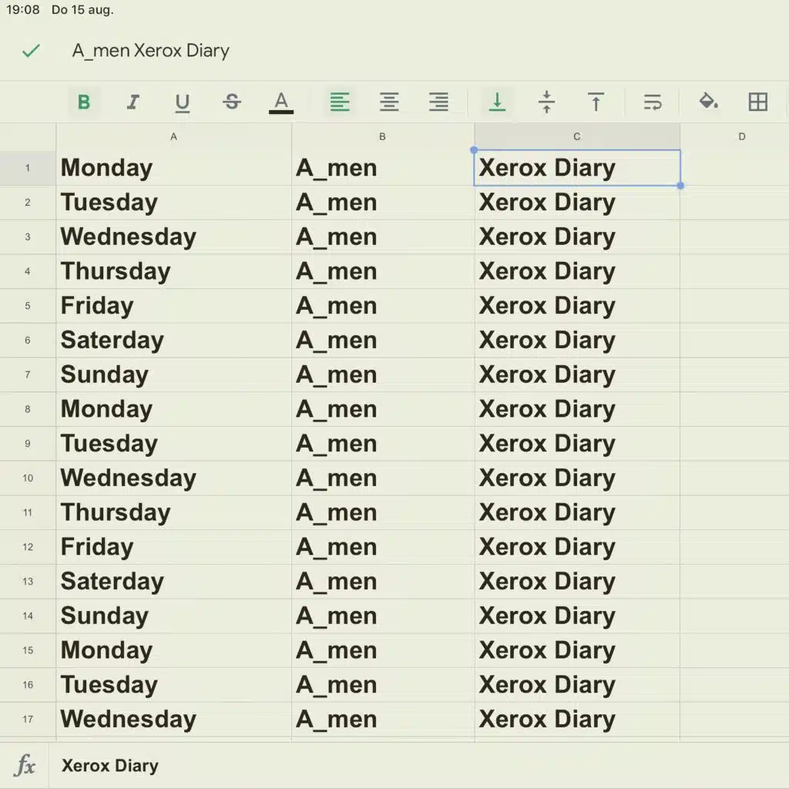The width and height of the screenshot is (789, 789).
Task: Open the fill color bucket
Action: point(709,102)
